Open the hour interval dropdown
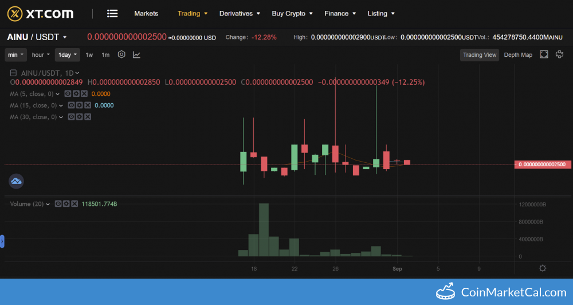Screen dimensions: 573x305 pyautogui.click(x=41, y=54)
